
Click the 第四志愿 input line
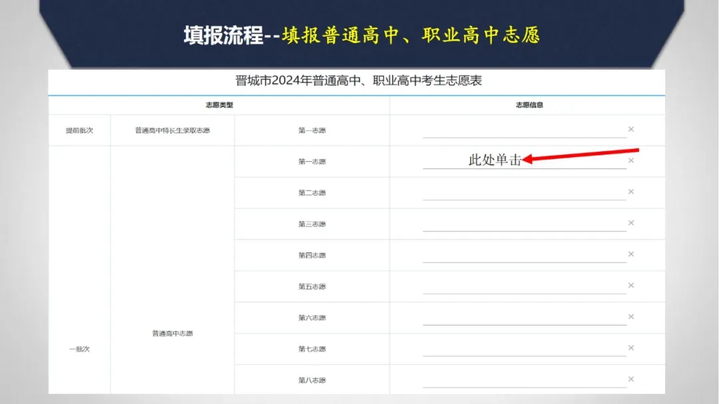tap(524, 255)
